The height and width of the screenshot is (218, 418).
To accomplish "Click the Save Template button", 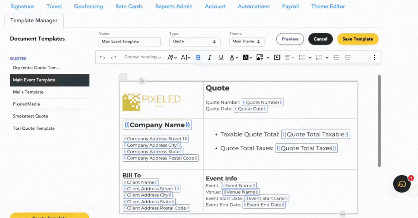I will pos(357,39).
